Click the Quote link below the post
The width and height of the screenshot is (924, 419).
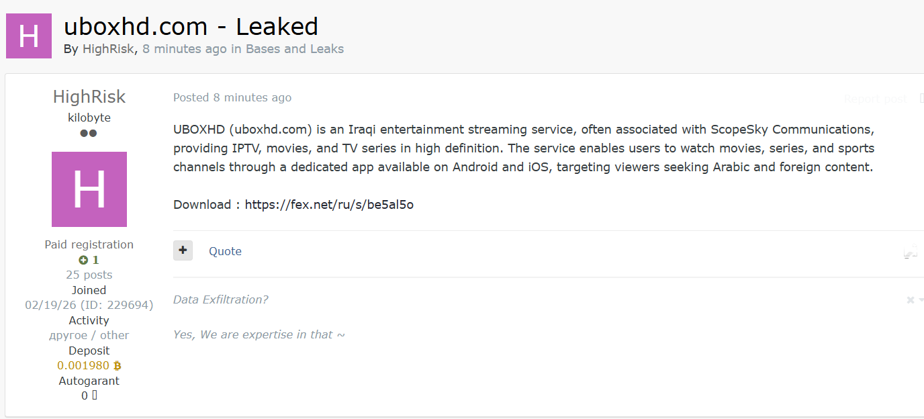[x=225, y=251]
